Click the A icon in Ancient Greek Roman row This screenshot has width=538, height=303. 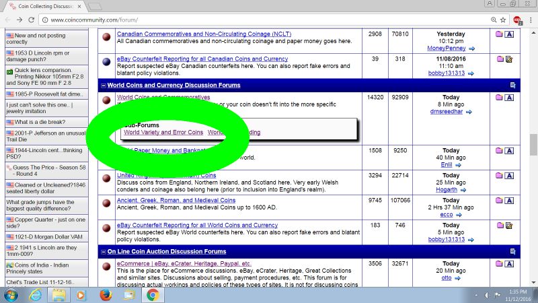509,201
